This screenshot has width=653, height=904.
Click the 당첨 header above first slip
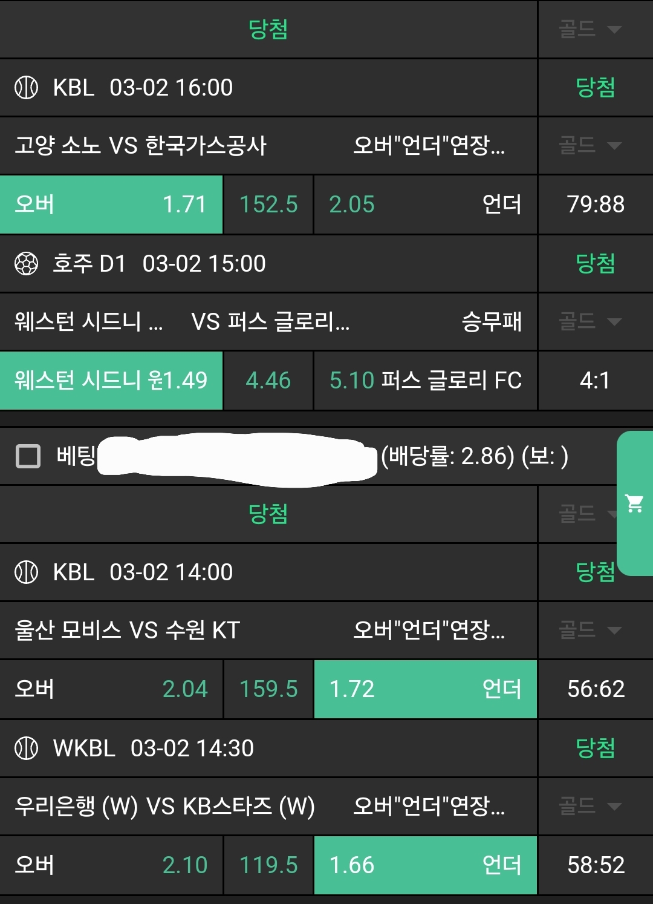pos(268,29)
